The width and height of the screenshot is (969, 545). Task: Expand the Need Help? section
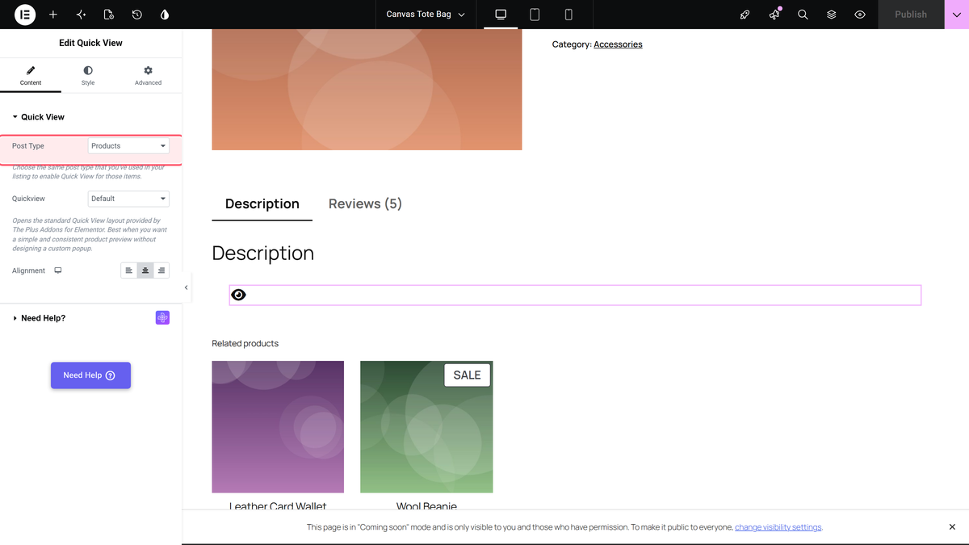tap(44, 318)
